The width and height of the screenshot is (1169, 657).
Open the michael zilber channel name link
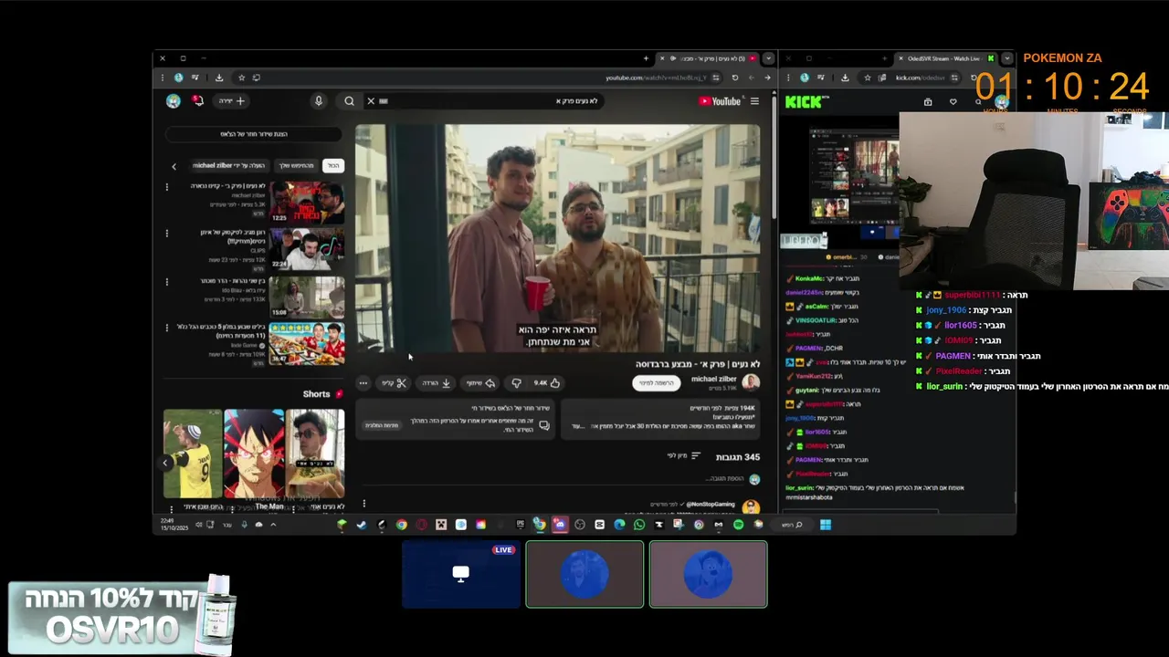[714, 379]
